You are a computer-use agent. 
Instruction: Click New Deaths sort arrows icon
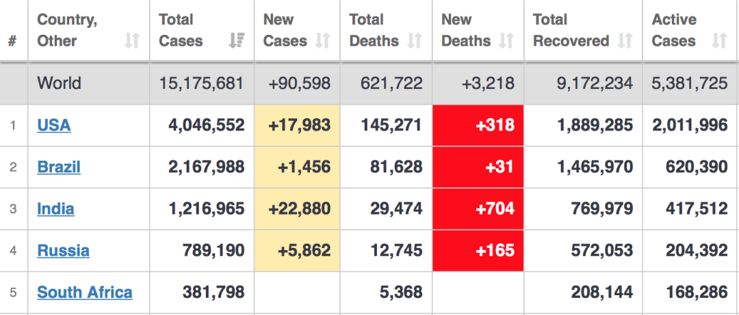point(506,41)
